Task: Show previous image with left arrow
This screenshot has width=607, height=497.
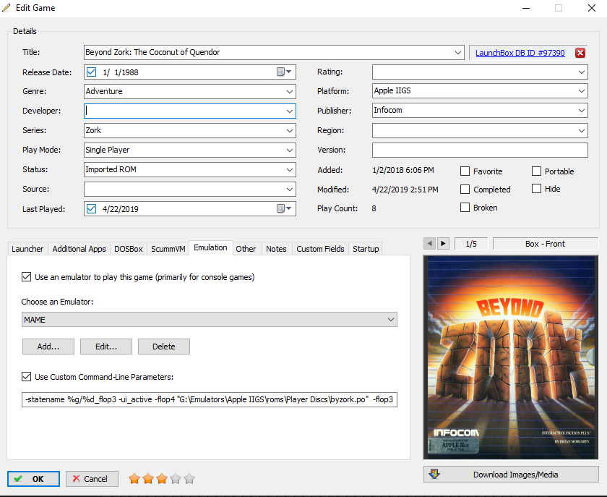Action: [429, 244]
